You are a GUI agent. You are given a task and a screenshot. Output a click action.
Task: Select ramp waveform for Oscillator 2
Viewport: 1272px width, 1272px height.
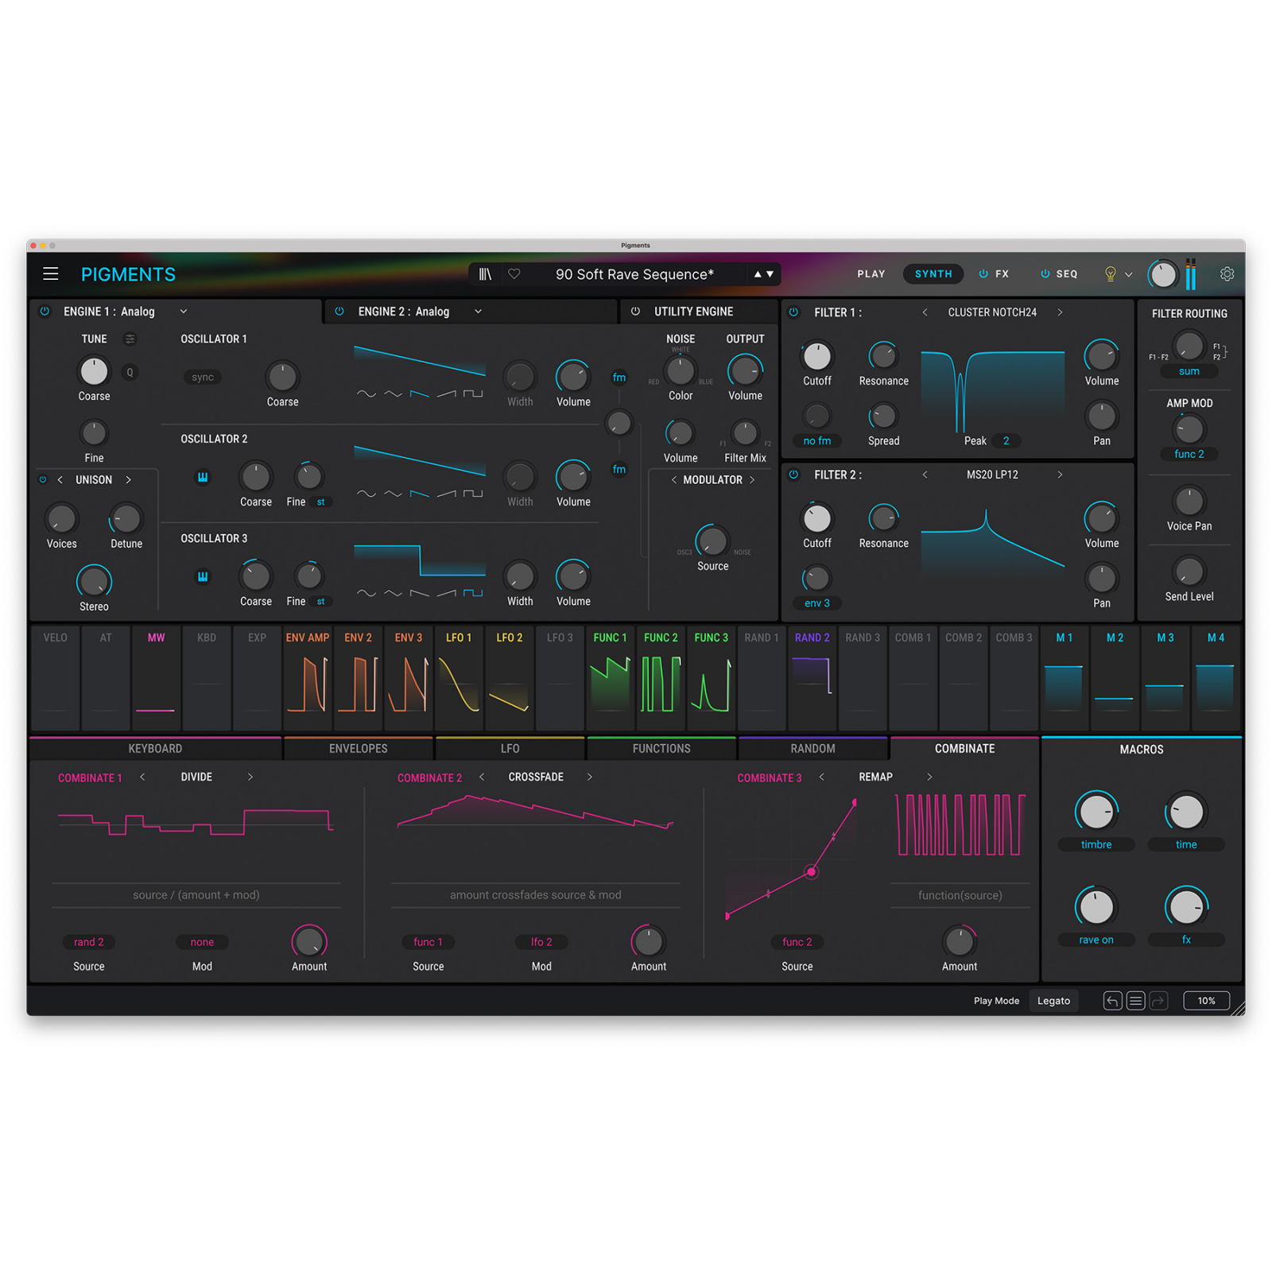point(447,494)
